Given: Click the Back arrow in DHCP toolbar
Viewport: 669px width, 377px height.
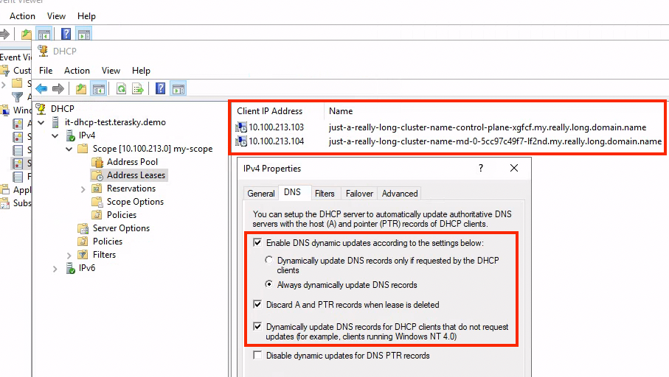Looking at the screenshot, I should (41, 88).
